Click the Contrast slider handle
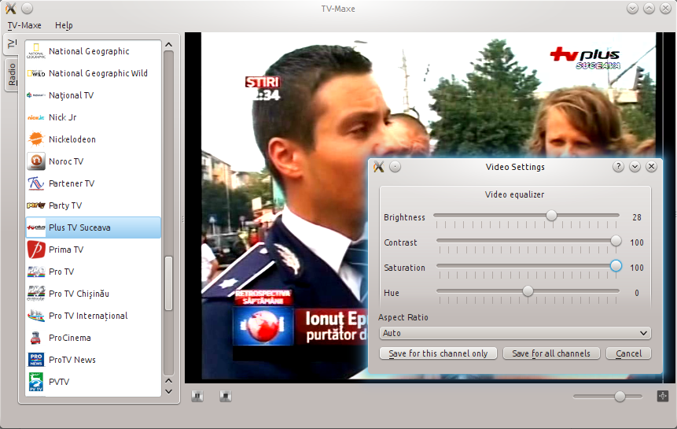 click(x=616, y=241)
